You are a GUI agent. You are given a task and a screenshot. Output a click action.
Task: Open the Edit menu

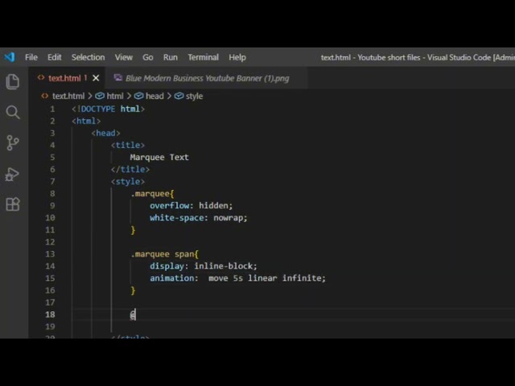click(x=55, y=57)
